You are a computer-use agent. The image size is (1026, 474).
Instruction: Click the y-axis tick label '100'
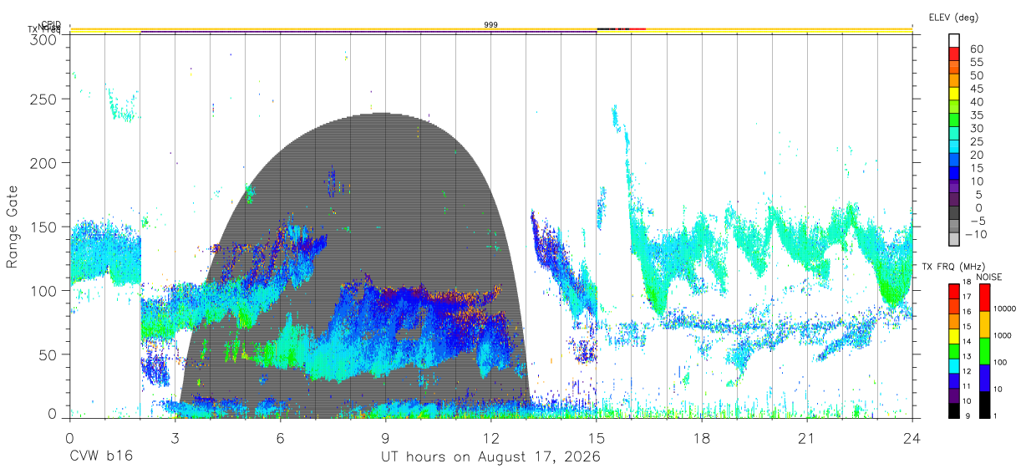point(41,290)
